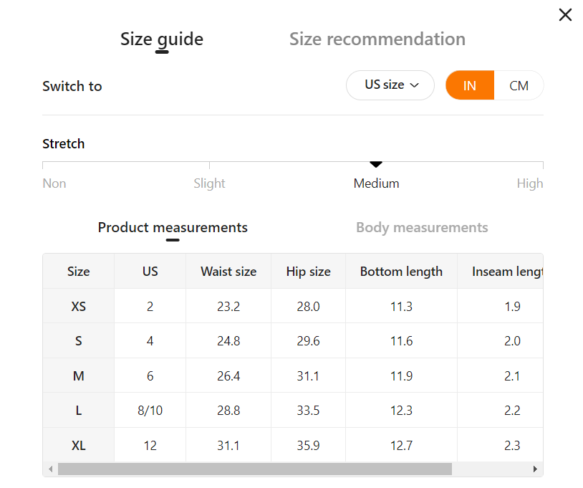Viewport: 583px width, 488px height.
Task: Click the XL size row header
Action: coord(79,445)
